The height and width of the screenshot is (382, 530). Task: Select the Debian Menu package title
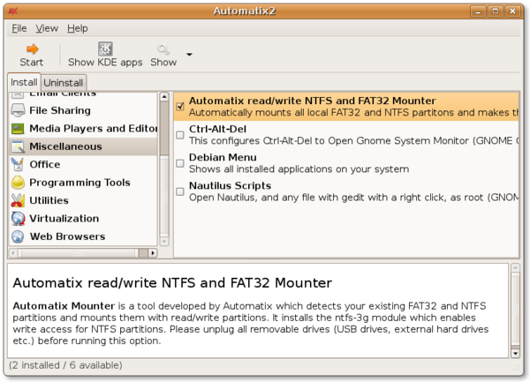223,157
